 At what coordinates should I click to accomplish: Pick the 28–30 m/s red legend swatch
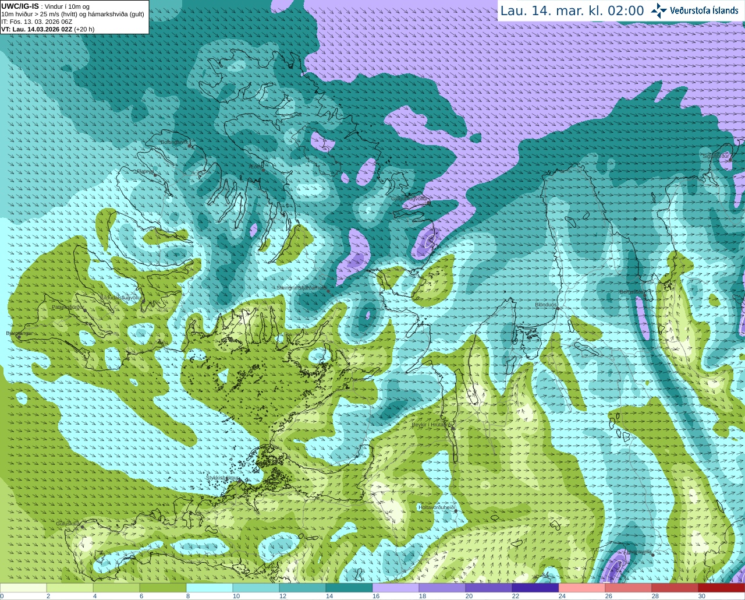pyautogui.click(x=675, y=588)
